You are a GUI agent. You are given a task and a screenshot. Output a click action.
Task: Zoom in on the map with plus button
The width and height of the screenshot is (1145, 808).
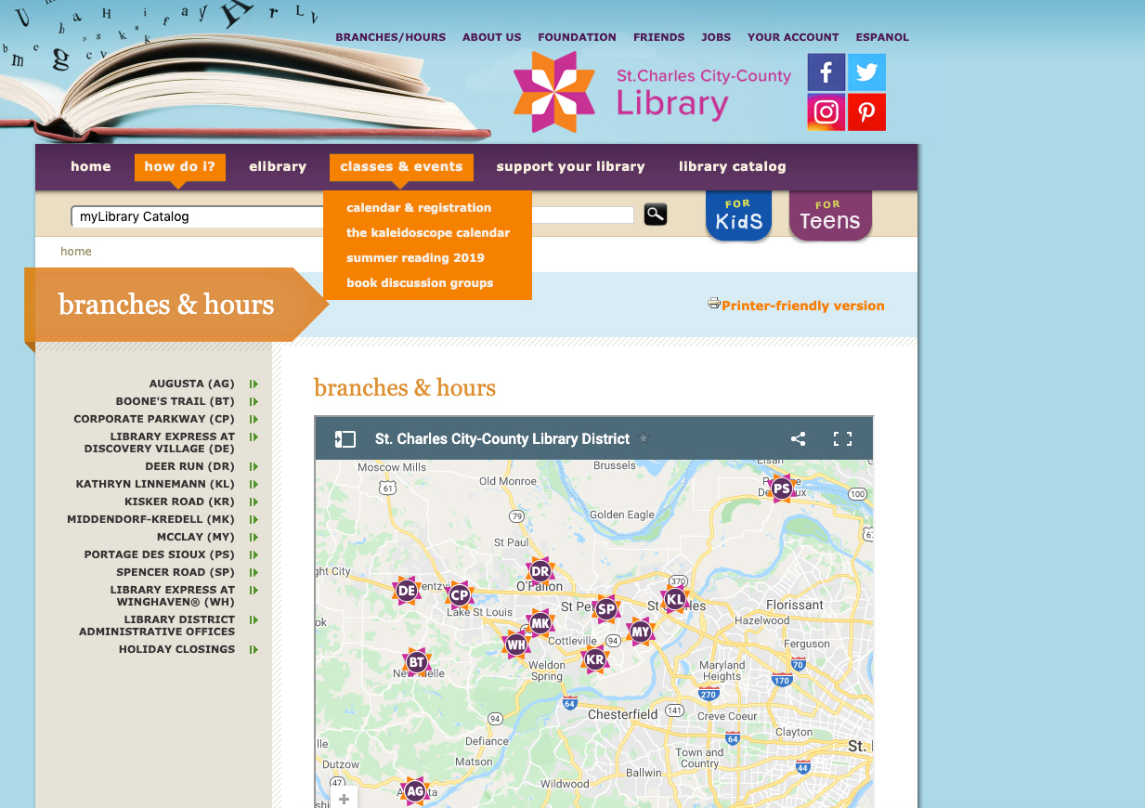344,799
